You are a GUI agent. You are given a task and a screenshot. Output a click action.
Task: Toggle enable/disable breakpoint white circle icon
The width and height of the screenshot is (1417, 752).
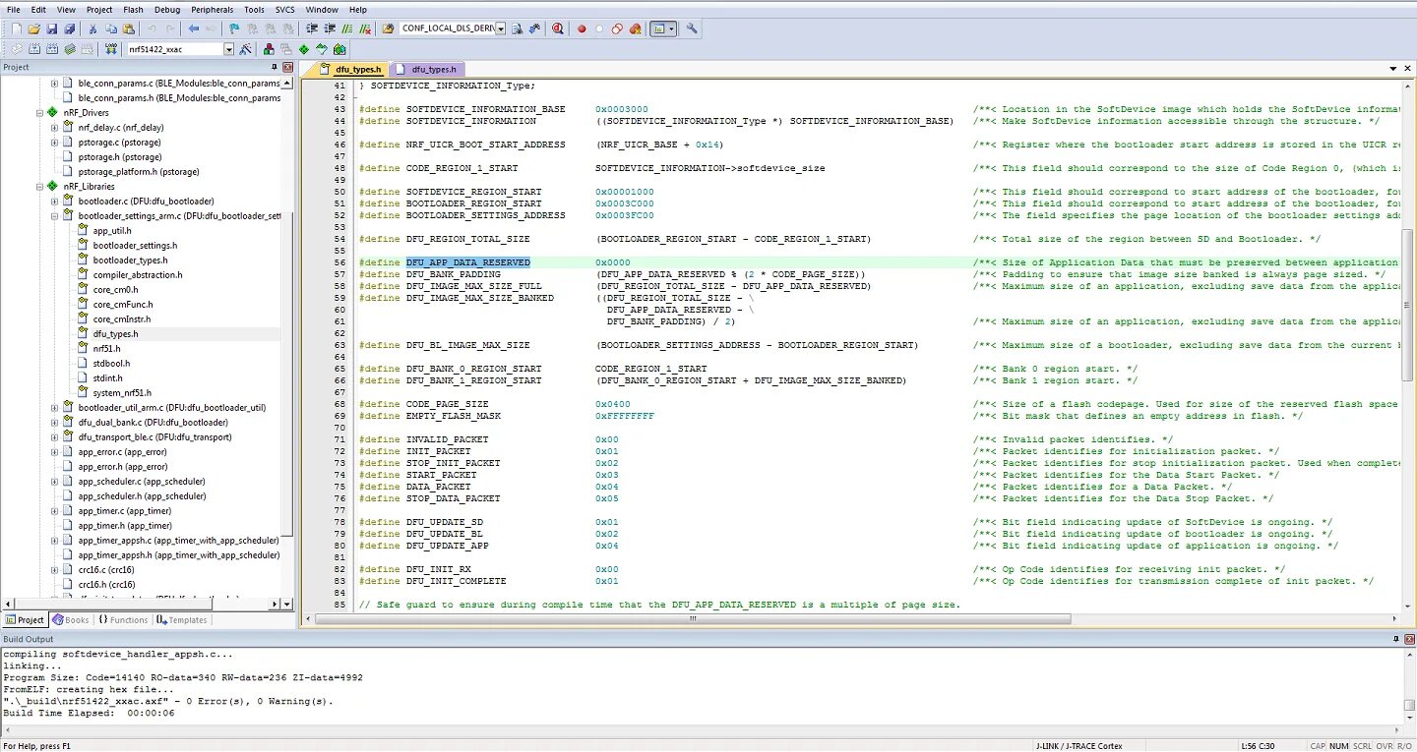[x=599, y=29]
